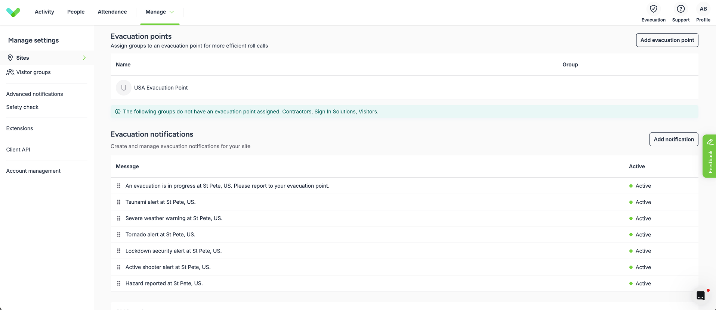Expand the Manage menu chevron
The width and height of the screenshot is (716, 310).
(x=172, y=12)
